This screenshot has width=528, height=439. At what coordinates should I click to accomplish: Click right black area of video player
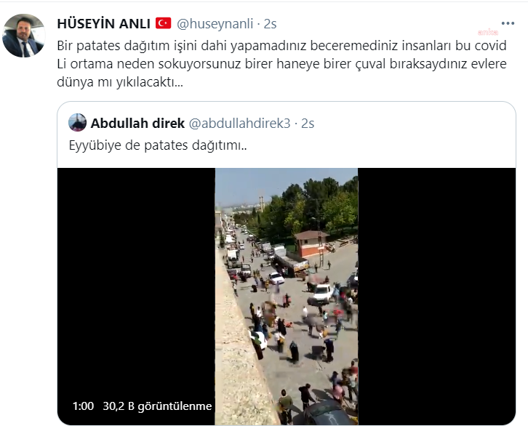(x=437, y=297)
